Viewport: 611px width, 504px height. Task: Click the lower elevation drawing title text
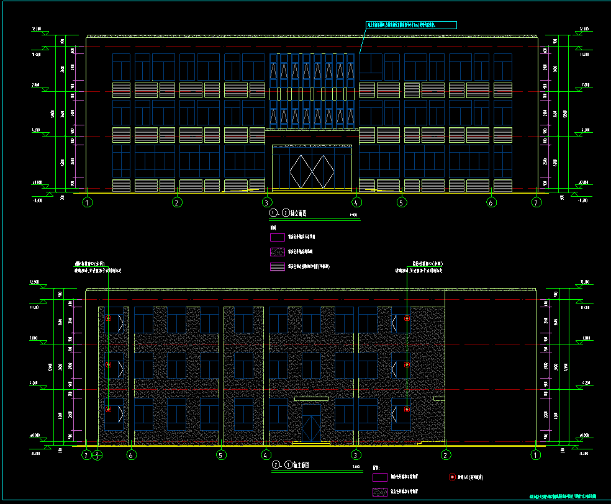(x=292, y=465)
